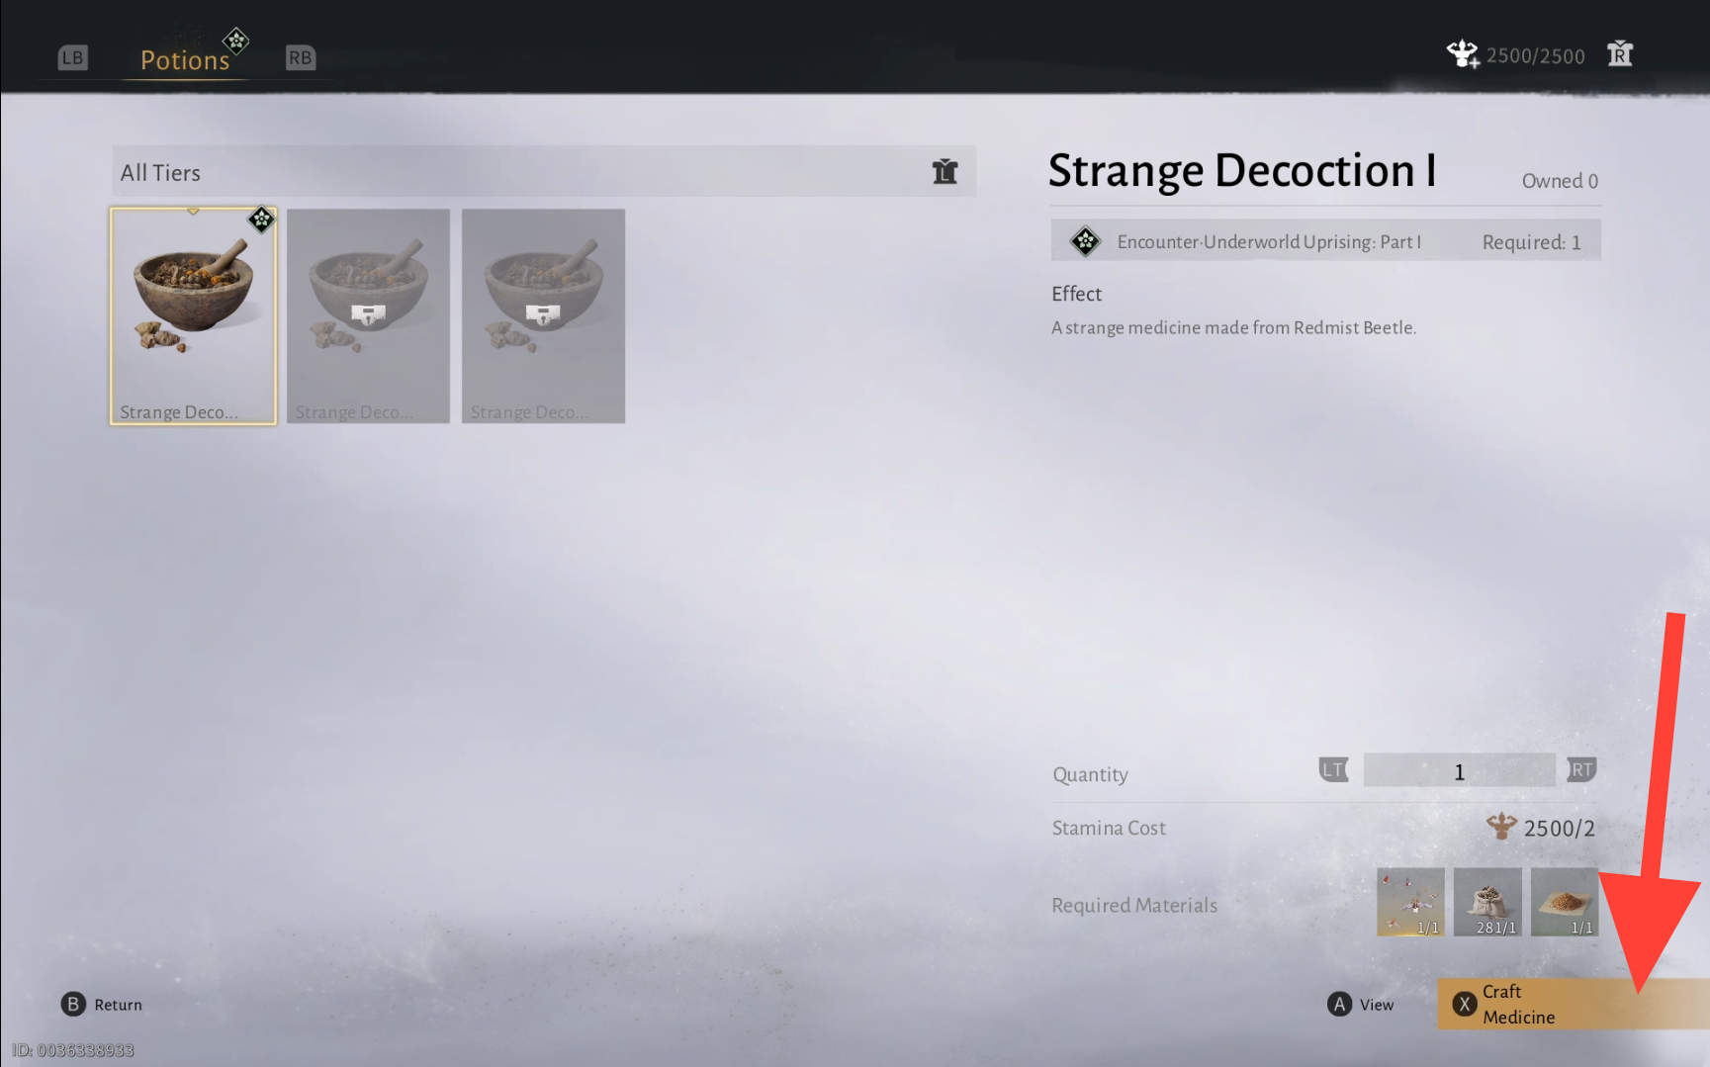Click the Underworld Uprising quest diamond icon

1085,241
